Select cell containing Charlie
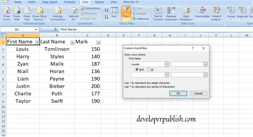This screenshot has width=253, height=137. point(23,94)
